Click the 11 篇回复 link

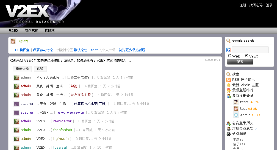pos(22,50)
